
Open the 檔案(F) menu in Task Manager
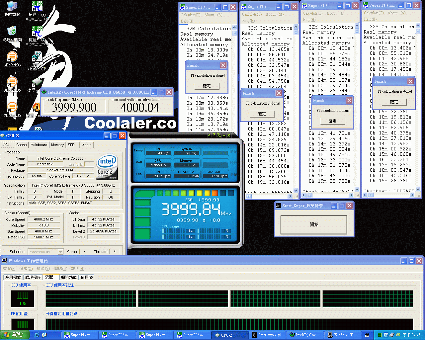tap(9, 268)
